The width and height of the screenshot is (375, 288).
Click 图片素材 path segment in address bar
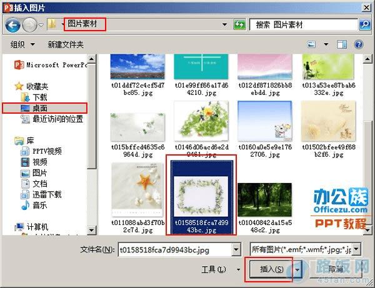pyautogui.click(x=82, y=24)
